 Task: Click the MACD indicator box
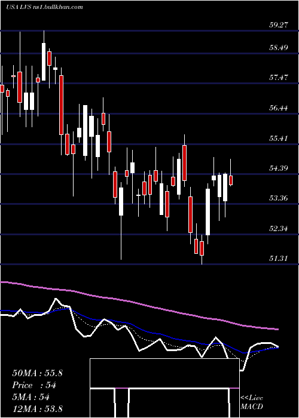point(164,388)
